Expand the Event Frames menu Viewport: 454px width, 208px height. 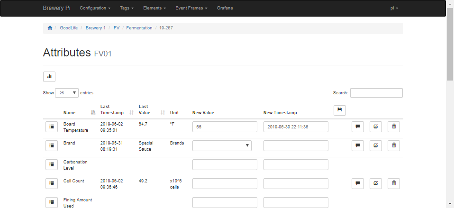click(191, 8)
